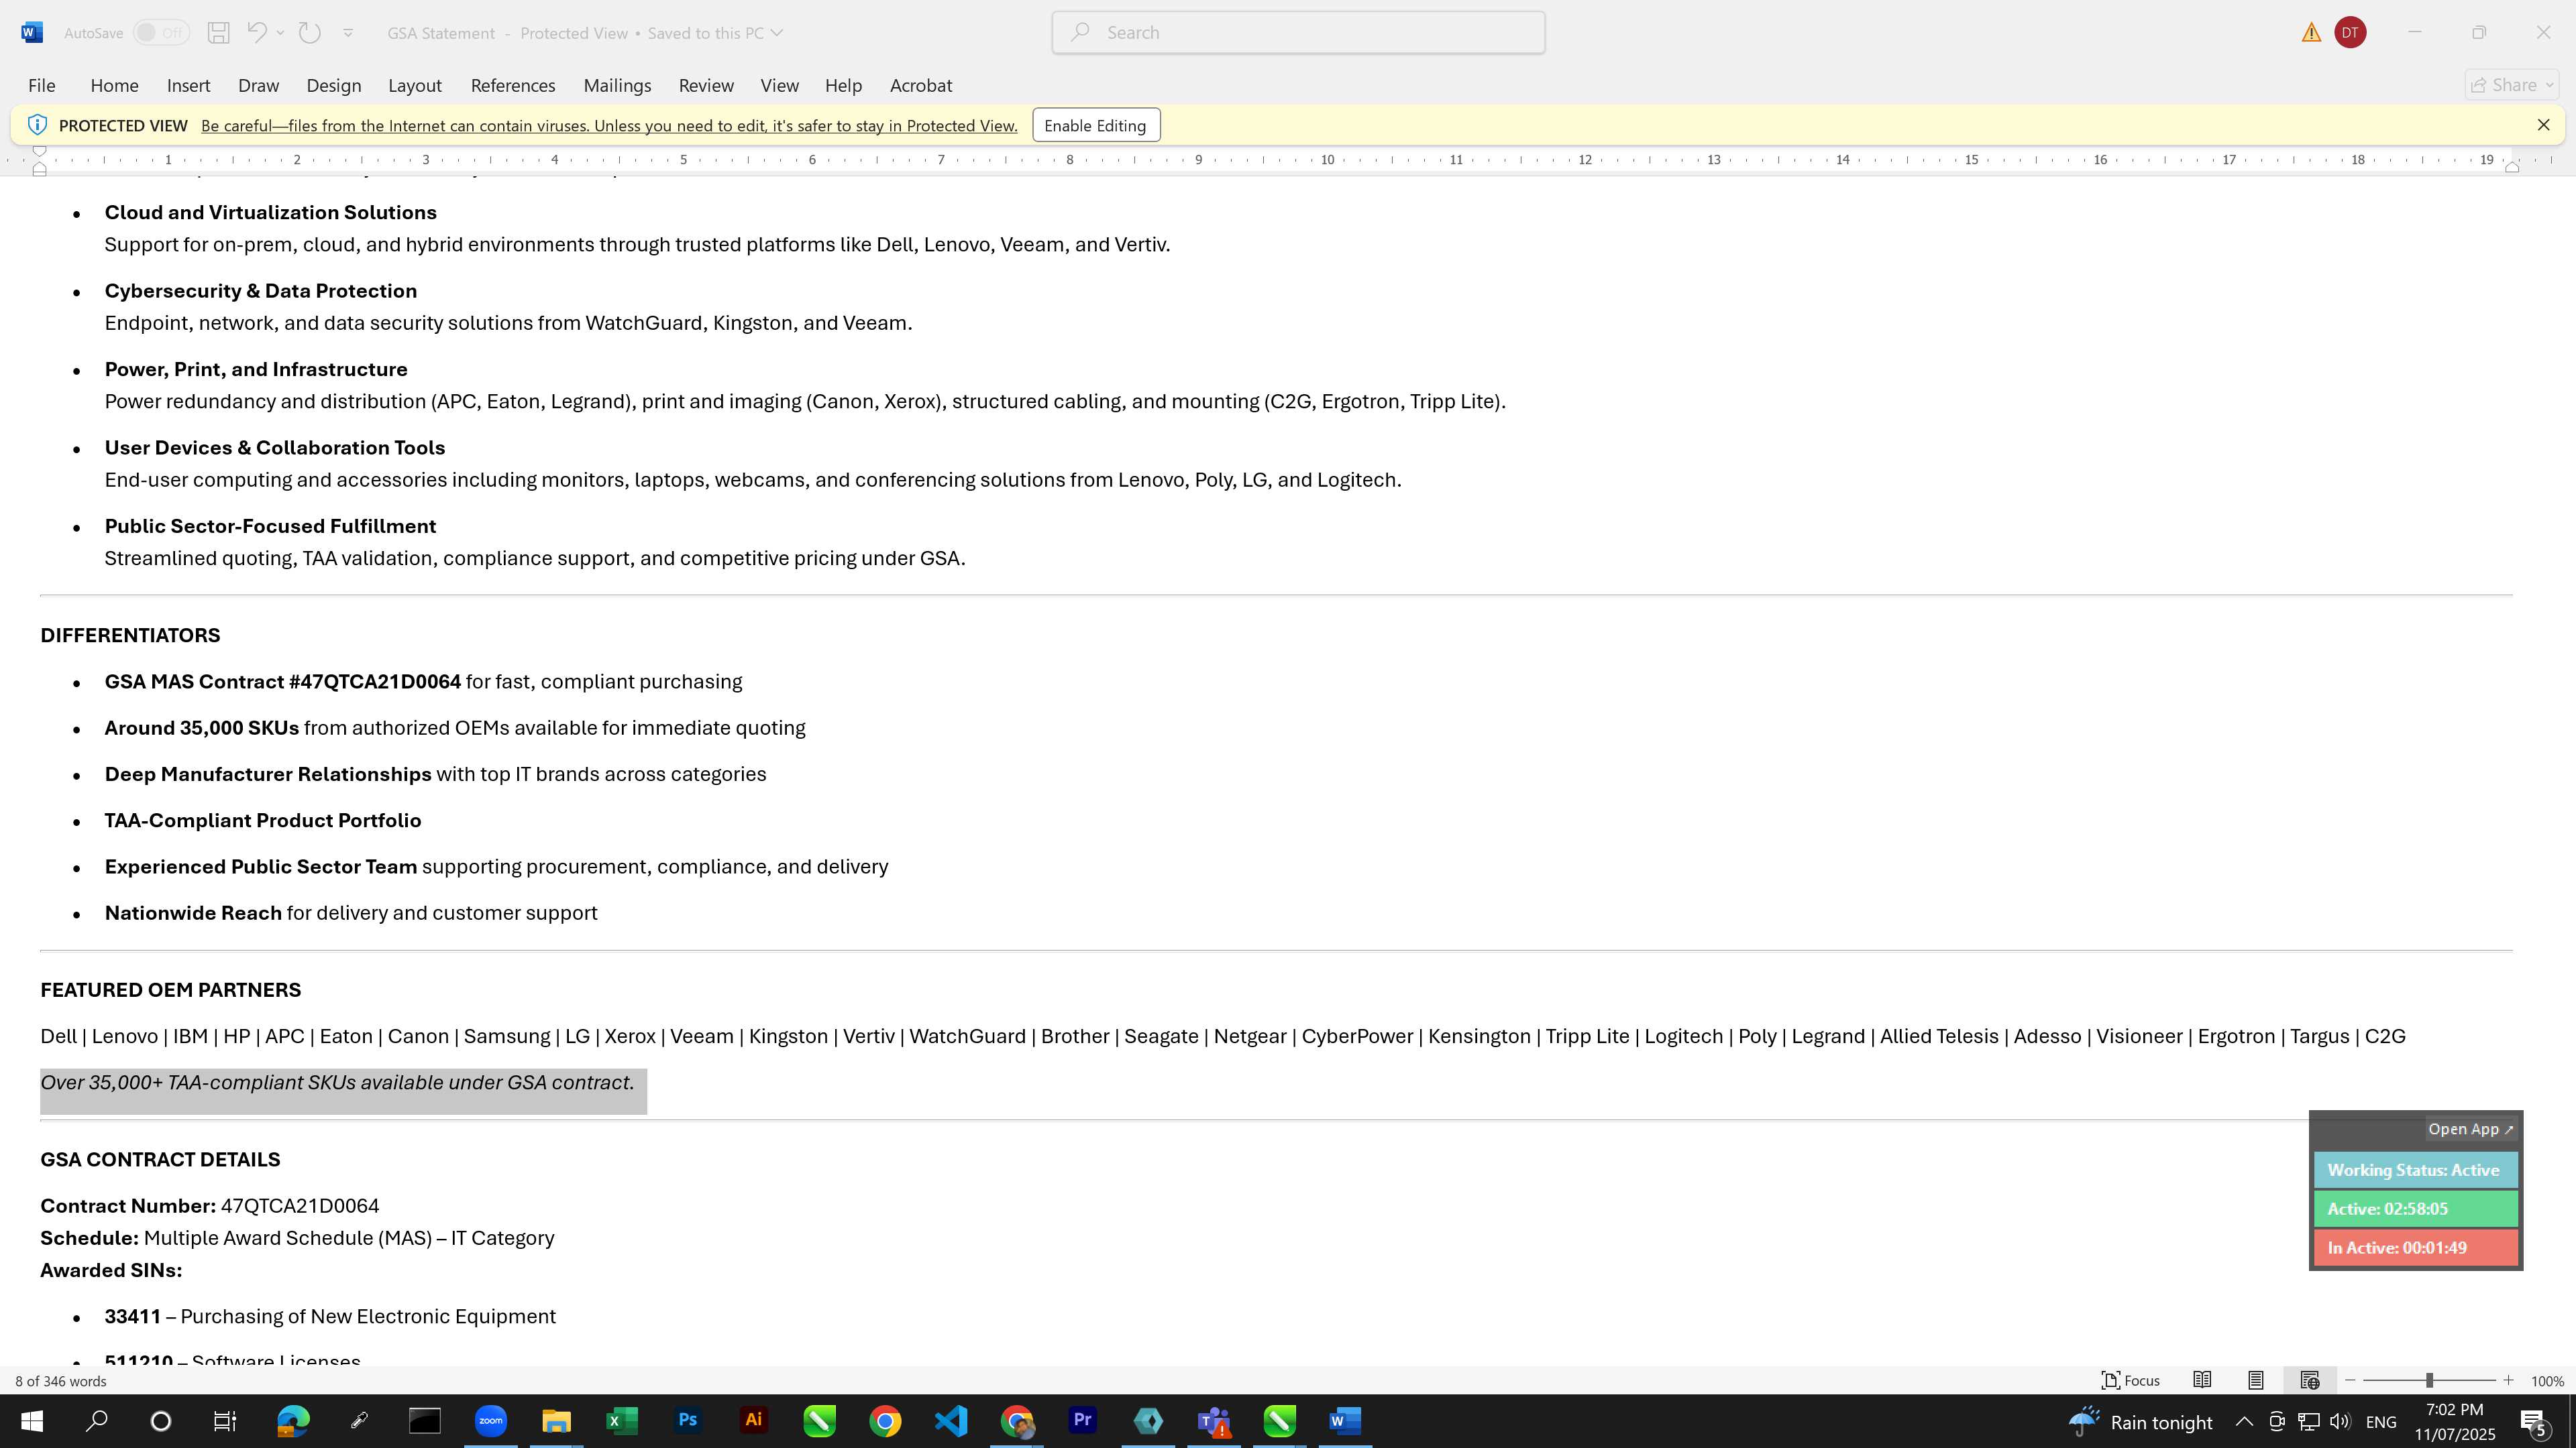Viewport: 2576px width, 1448px height.
Task: Open the Windows Start menu
Action: point(32,1421)
